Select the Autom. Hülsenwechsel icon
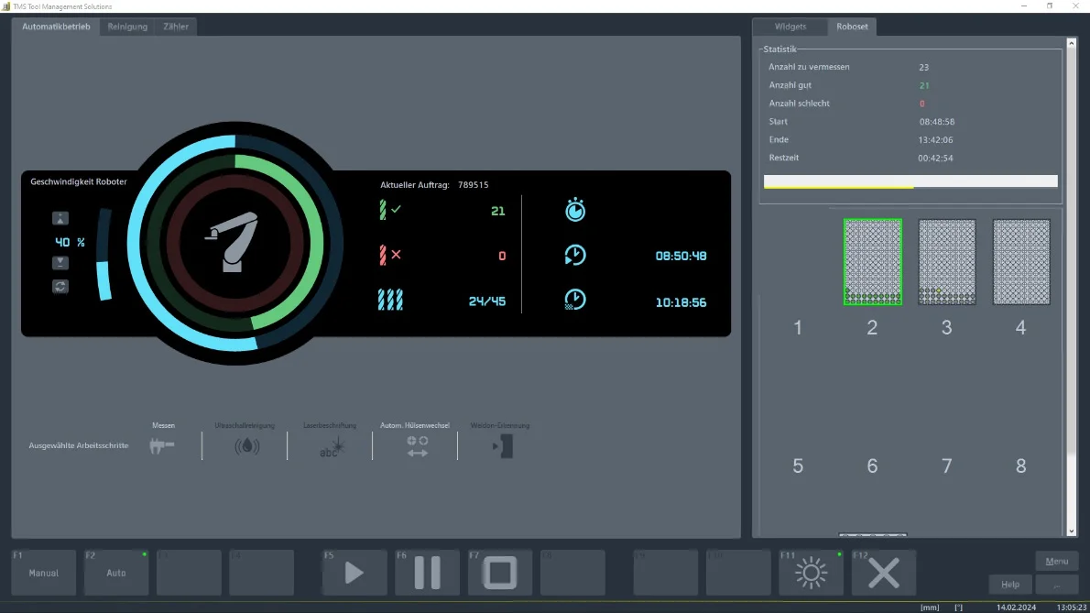Viewport: 1090px width, 613px height. (x=417, y=446)
